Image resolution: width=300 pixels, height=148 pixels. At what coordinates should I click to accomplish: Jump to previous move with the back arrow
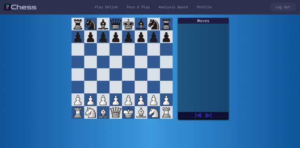[x=198, y=115]
